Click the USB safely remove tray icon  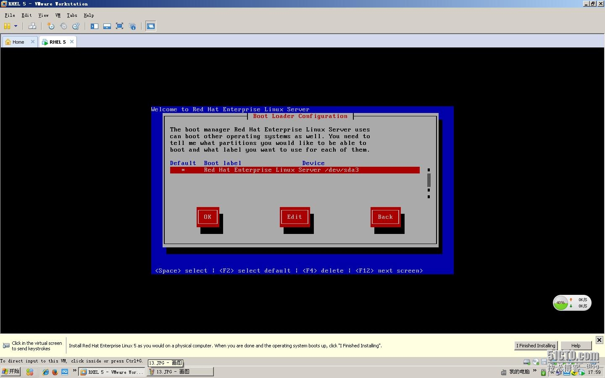[x=543, y=372]
